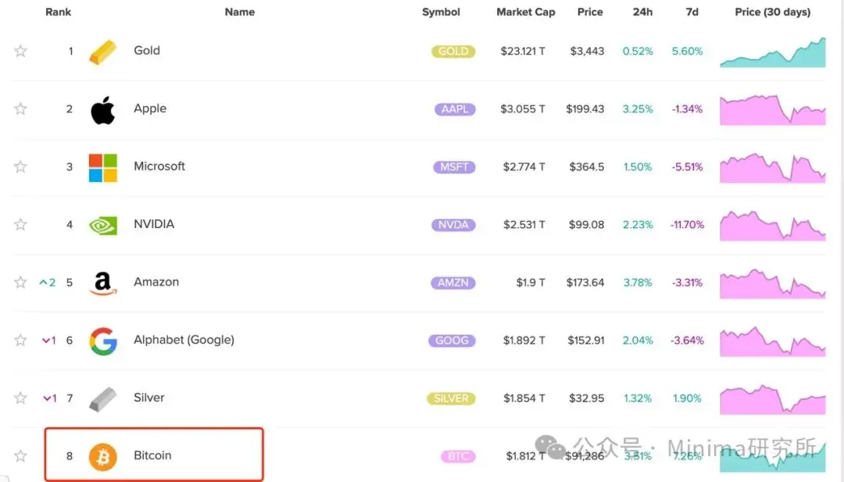
Task: Click the GOLD symbol badge
Action: (x=453, y=52)
